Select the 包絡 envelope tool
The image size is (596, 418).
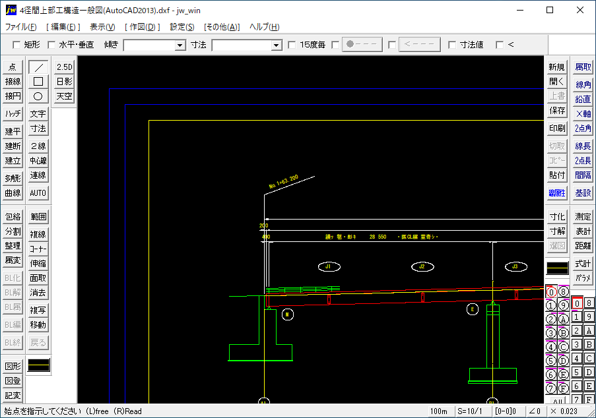[13, 216]
